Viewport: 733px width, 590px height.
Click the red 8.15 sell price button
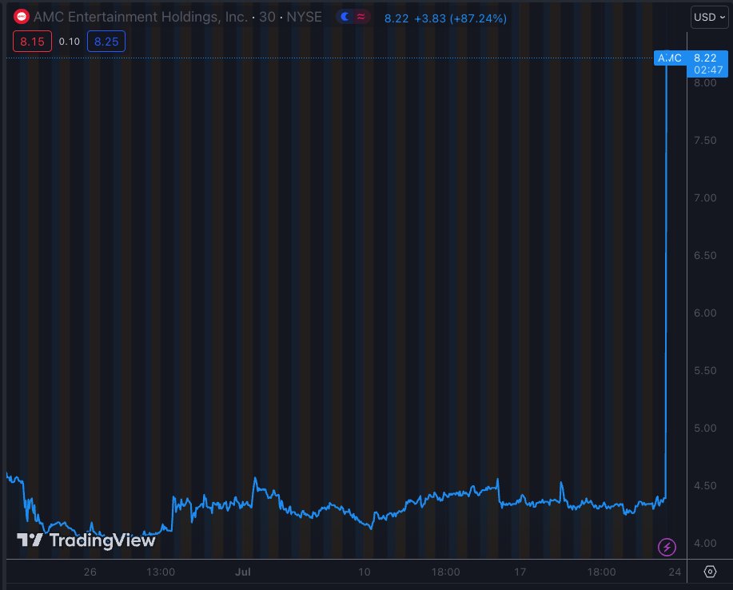point(31,41)
